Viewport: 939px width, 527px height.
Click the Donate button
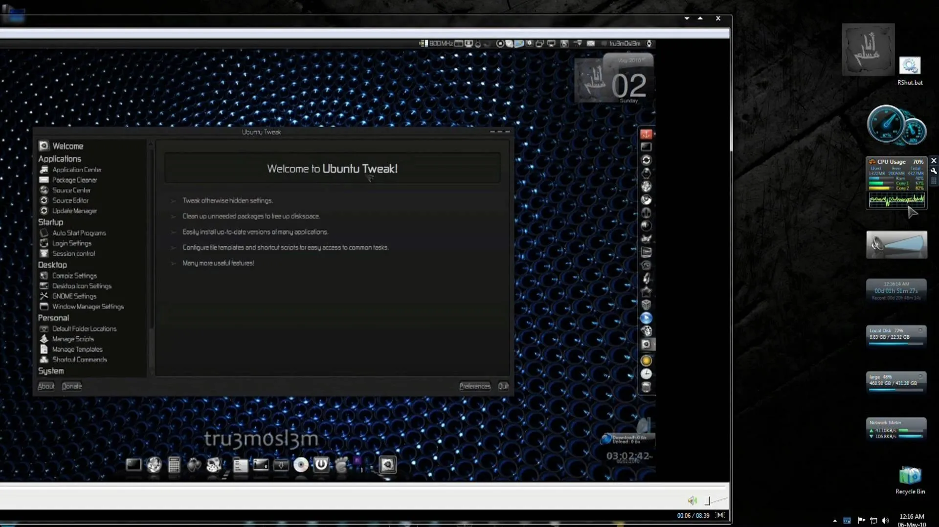[72, 386]
